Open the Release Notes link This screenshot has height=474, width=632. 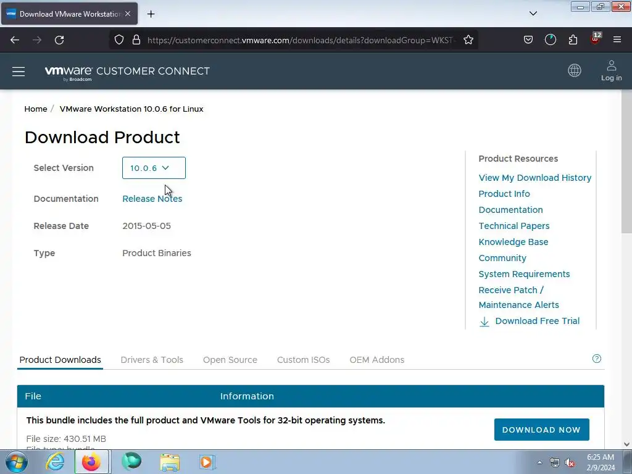point(152,199)
